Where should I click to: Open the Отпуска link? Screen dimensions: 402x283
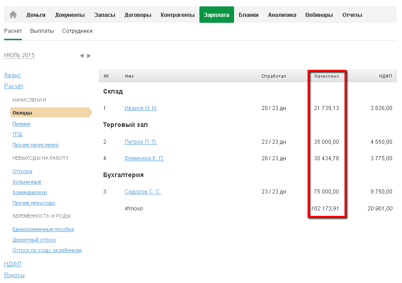22,171
